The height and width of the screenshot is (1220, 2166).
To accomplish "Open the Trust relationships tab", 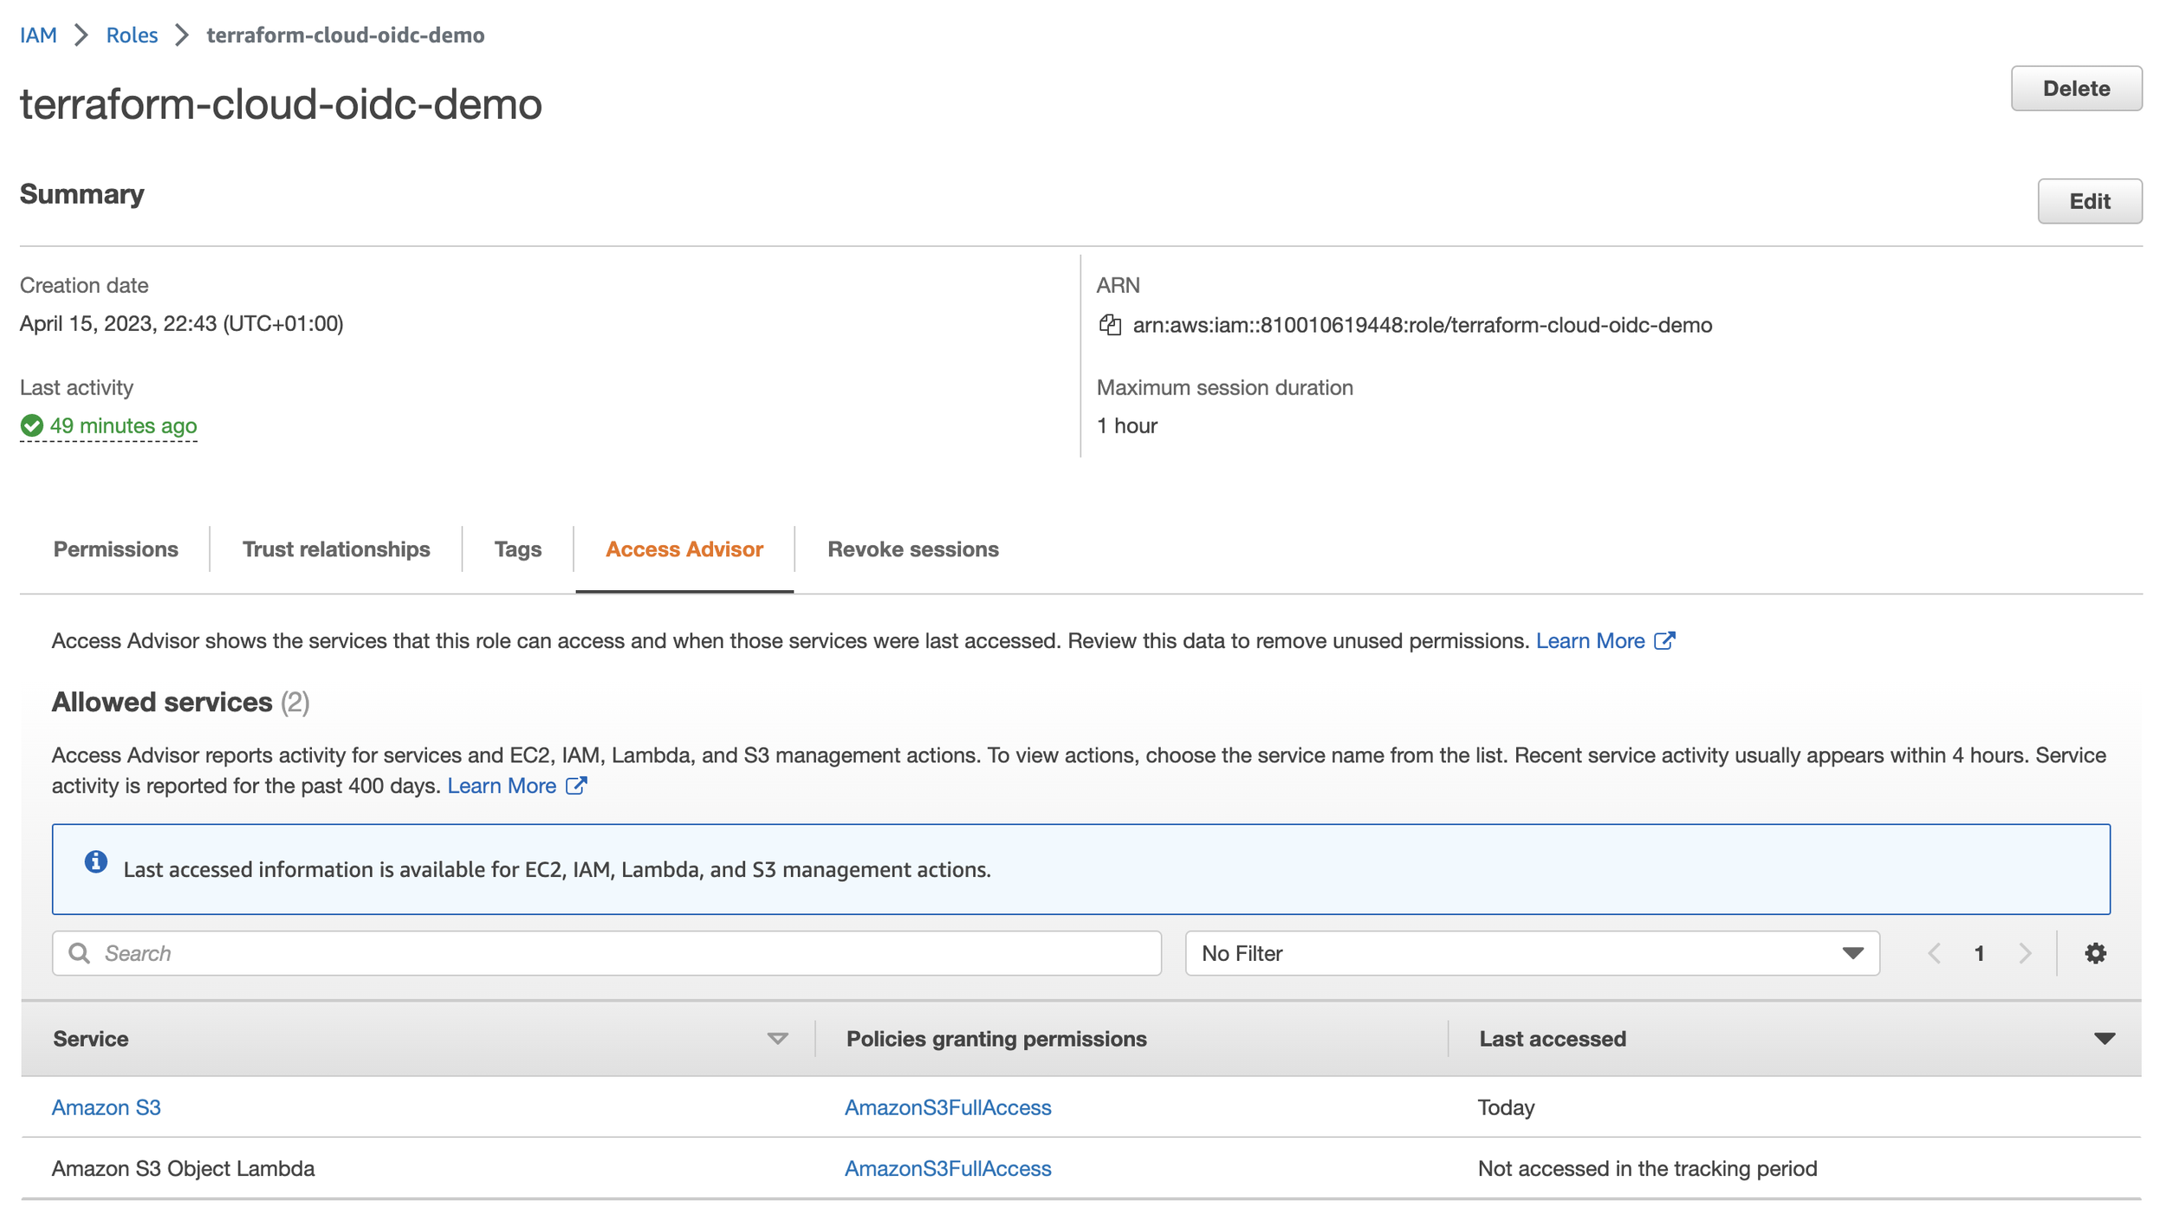I will click(336, 549).
